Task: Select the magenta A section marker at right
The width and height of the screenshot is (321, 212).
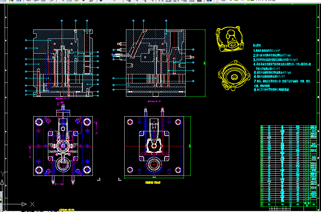Action: click(97, 133)
